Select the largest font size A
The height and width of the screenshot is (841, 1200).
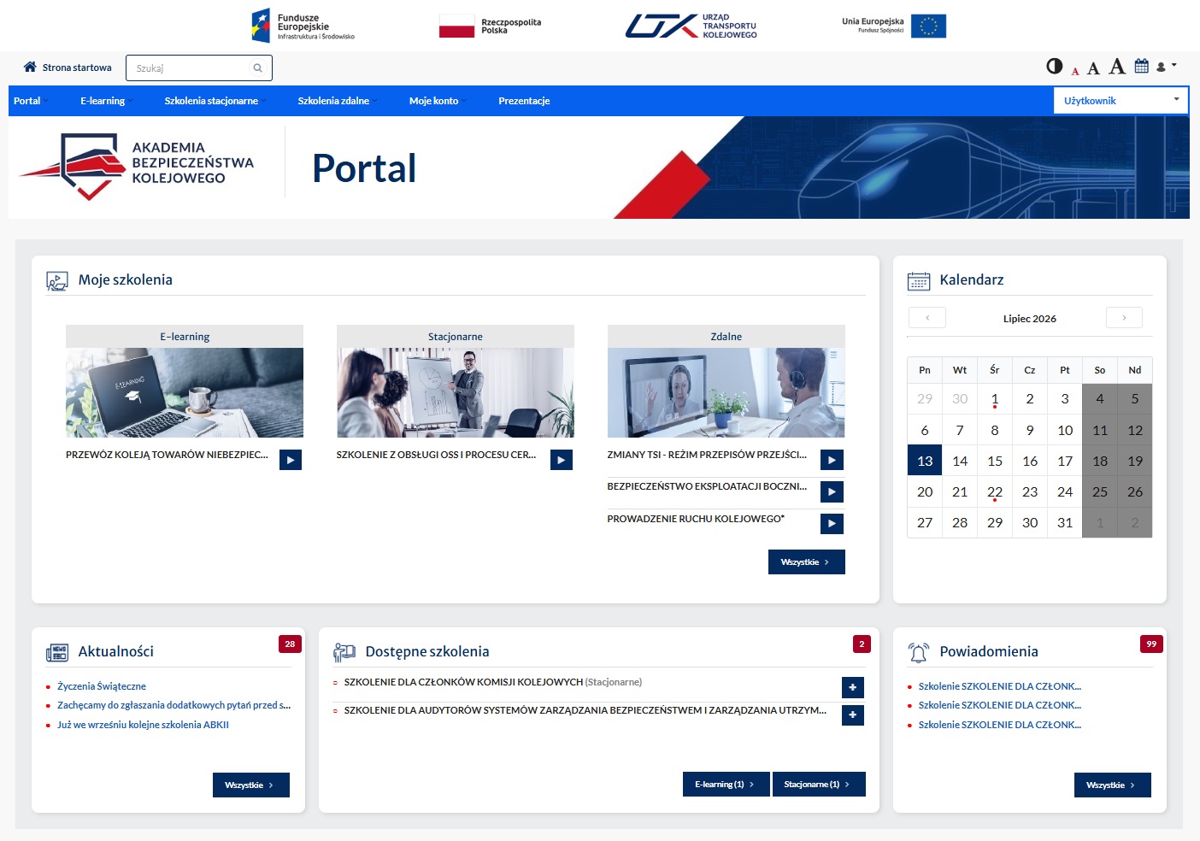(1117, 67)
